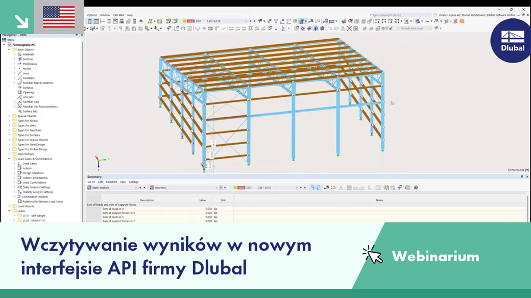
Task: Click the pink arrow load icon in second toolbar
Action: pos(276,29)
